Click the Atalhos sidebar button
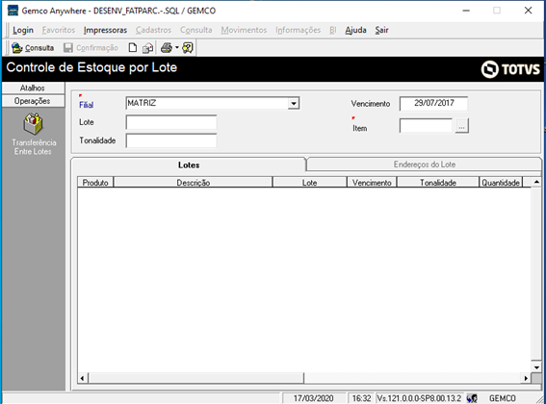 33,88
